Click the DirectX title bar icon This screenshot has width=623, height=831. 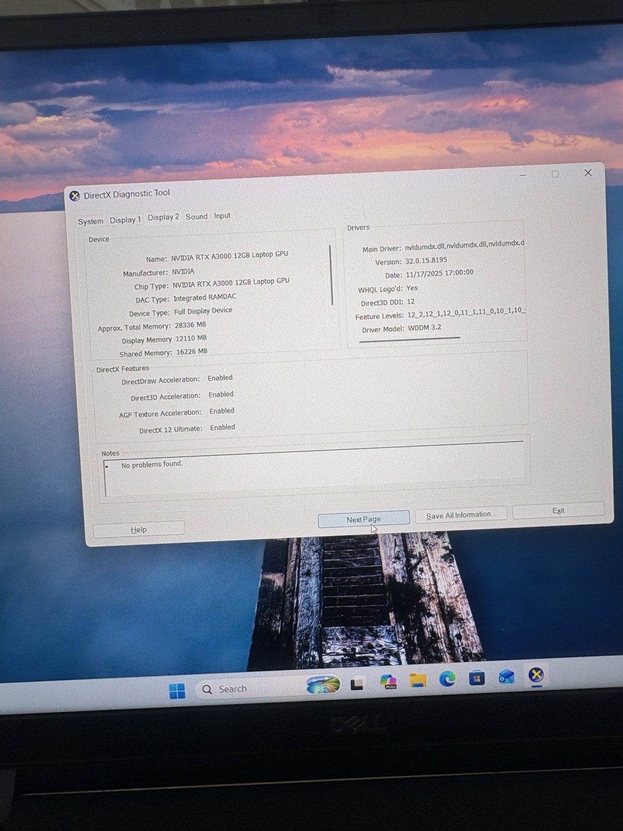75,196
